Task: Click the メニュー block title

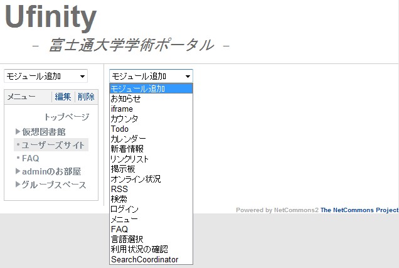Action: [21, 97]
